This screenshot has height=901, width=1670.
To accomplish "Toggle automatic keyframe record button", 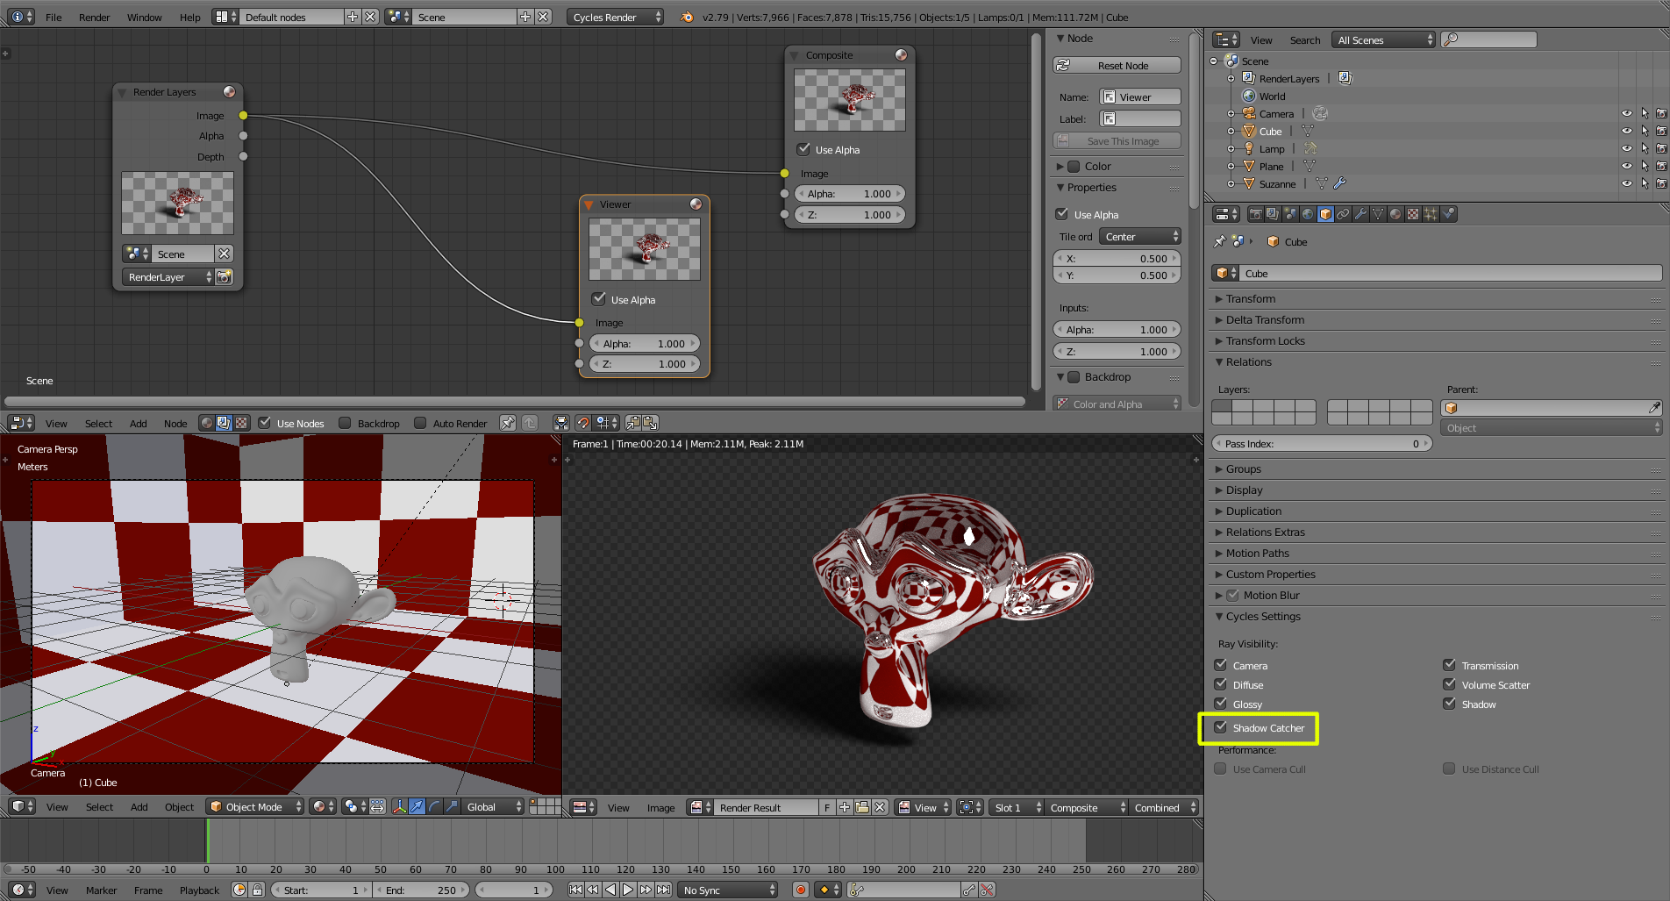I will pyautogui.click(x=800, y=890).
